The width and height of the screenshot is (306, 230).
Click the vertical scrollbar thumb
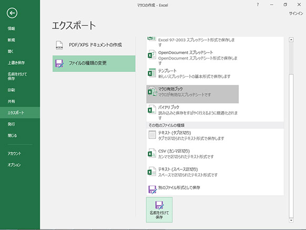tap(291, 146)
